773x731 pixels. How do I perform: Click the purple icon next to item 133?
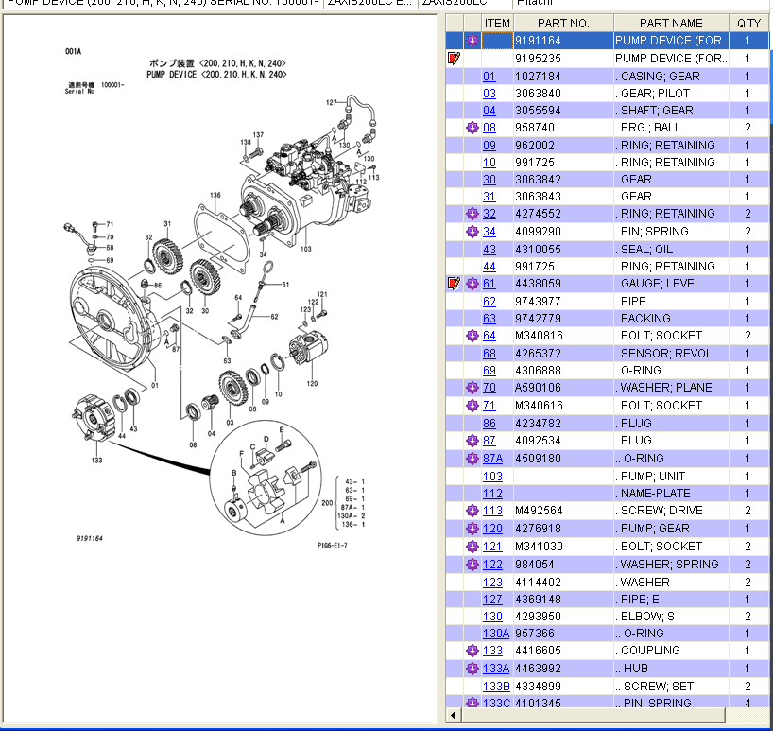pos(472,651)
